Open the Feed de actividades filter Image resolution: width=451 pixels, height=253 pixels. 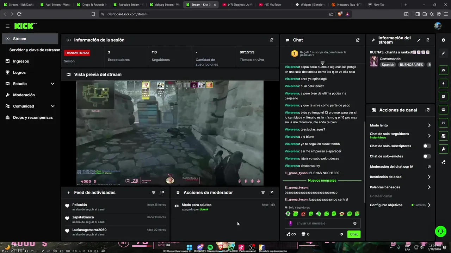coord(154,193)
